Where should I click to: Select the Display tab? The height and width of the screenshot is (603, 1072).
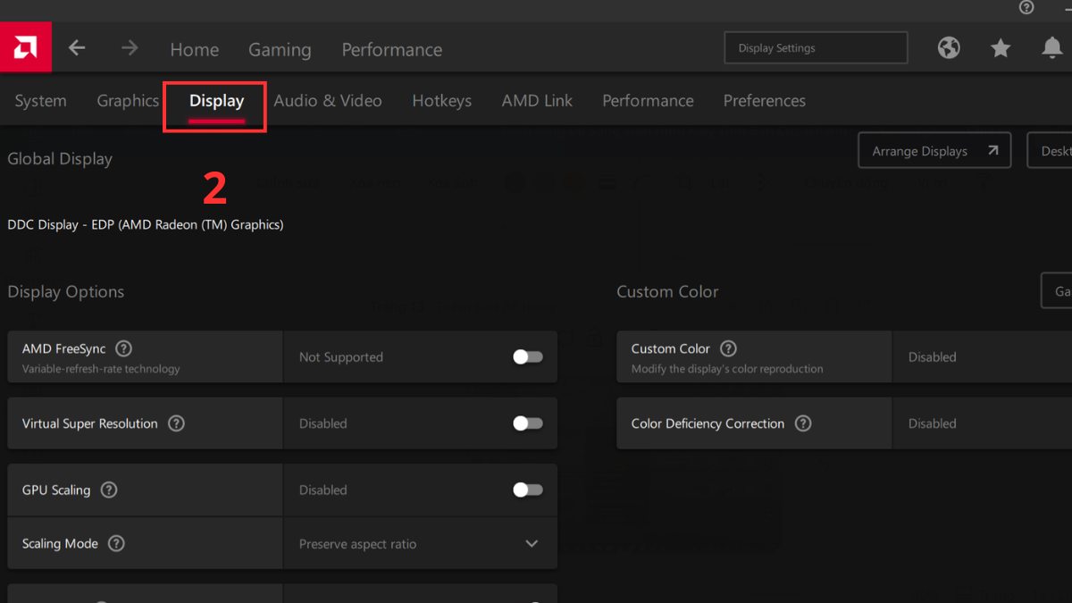[216, 101]
